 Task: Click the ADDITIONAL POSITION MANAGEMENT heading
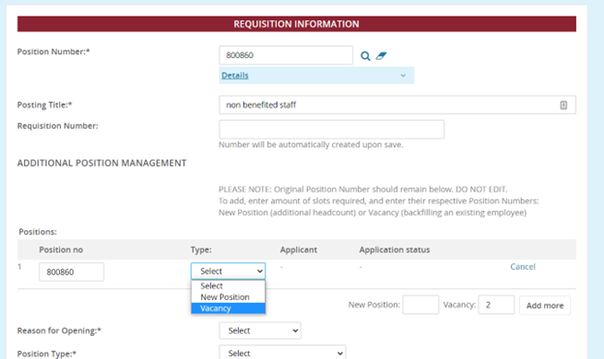click(102, 163)
